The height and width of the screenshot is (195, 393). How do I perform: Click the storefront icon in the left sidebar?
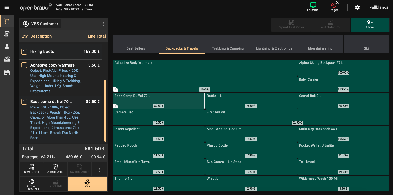point(7,72)
